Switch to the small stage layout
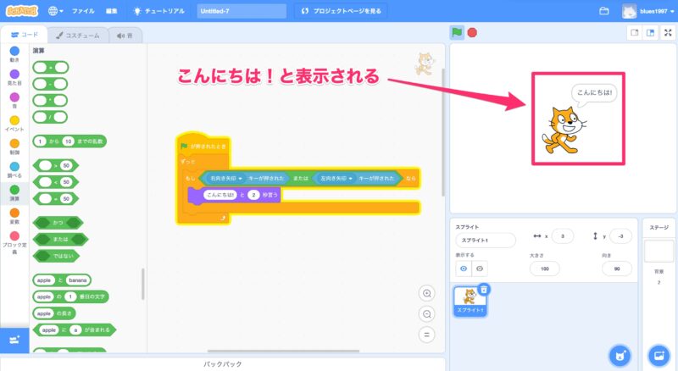Image resolution: width=678 pixels, height=371 pixels. (x=633, y=32)
